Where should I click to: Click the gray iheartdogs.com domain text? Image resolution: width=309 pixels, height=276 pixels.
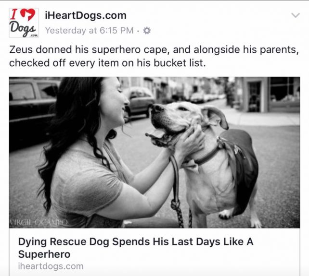point(51,266)
